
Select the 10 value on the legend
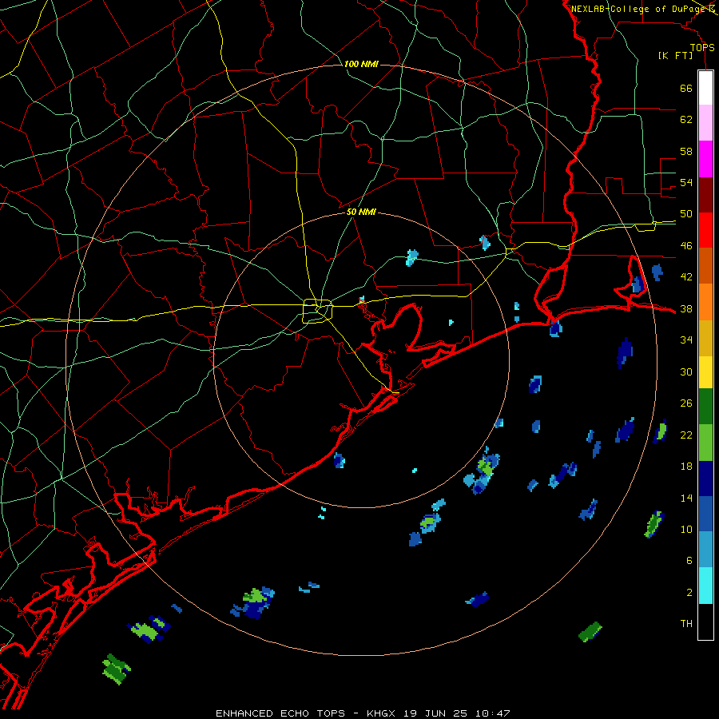click(686, 530)
